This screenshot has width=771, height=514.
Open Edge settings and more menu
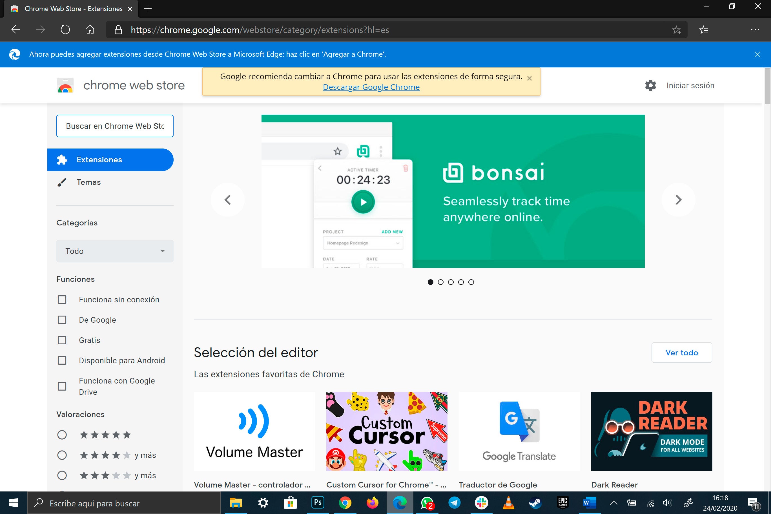[x=755, y=30]
